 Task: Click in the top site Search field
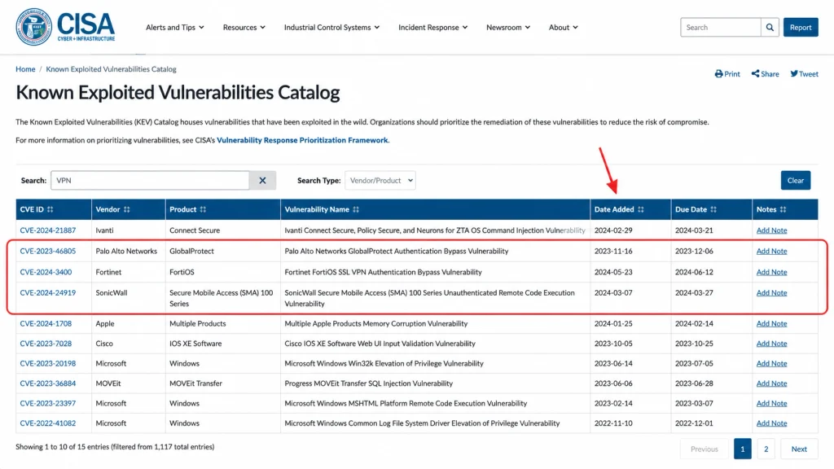[x=720, y=27]
